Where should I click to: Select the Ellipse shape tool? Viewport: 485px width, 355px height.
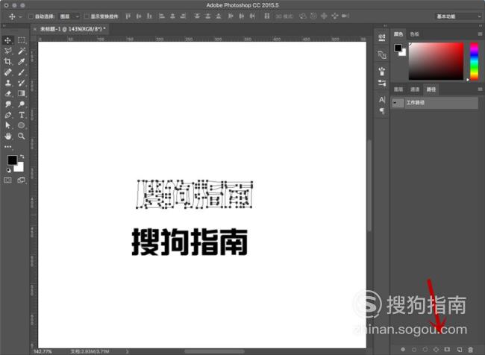(22, 125)
